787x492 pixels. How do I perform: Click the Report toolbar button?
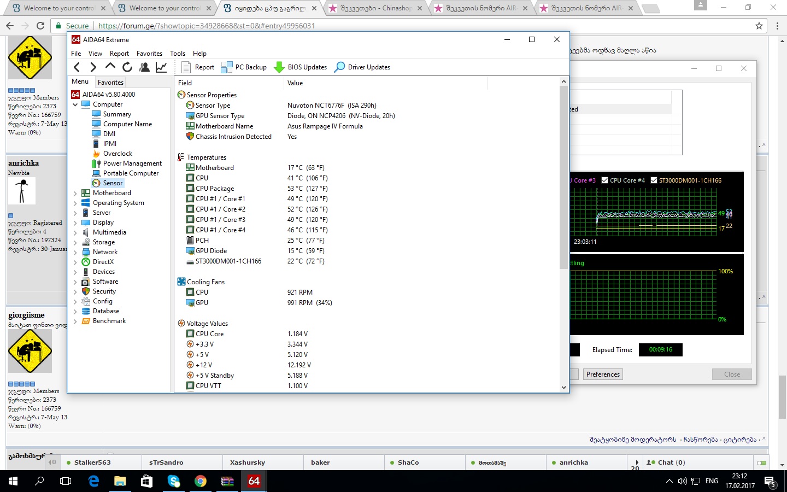point(198,67)
